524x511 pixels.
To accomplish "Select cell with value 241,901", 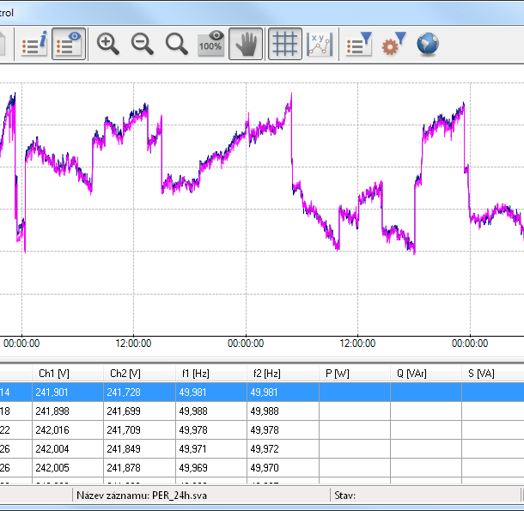I will pos(68,392).
